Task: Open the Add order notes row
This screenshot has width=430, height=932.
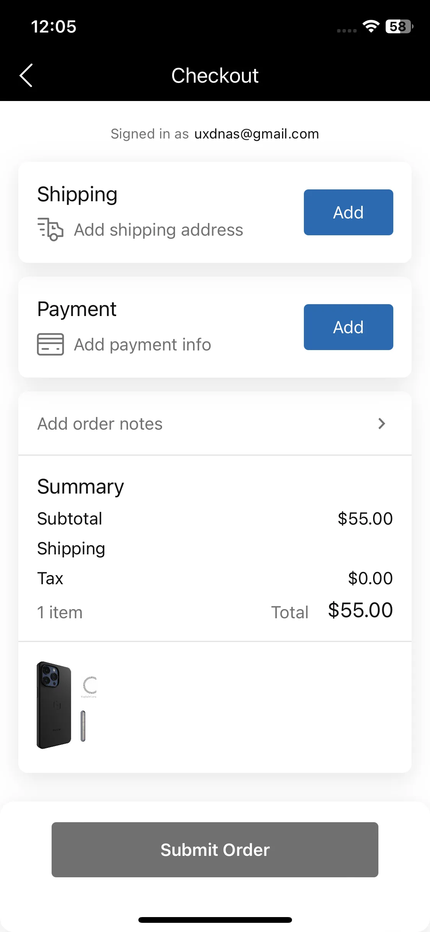Action: click(215, 424)
